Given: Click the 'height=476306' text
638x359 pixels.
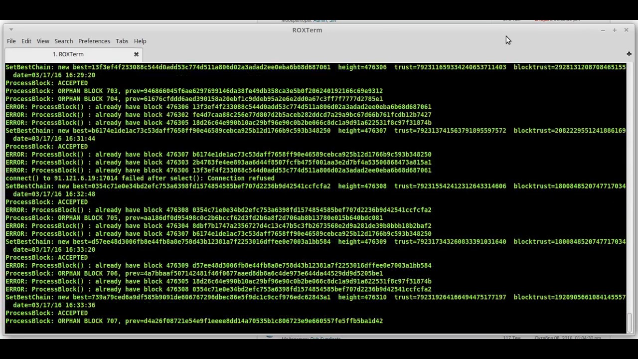Looking at the screenshot, I should tap(362, 67).
